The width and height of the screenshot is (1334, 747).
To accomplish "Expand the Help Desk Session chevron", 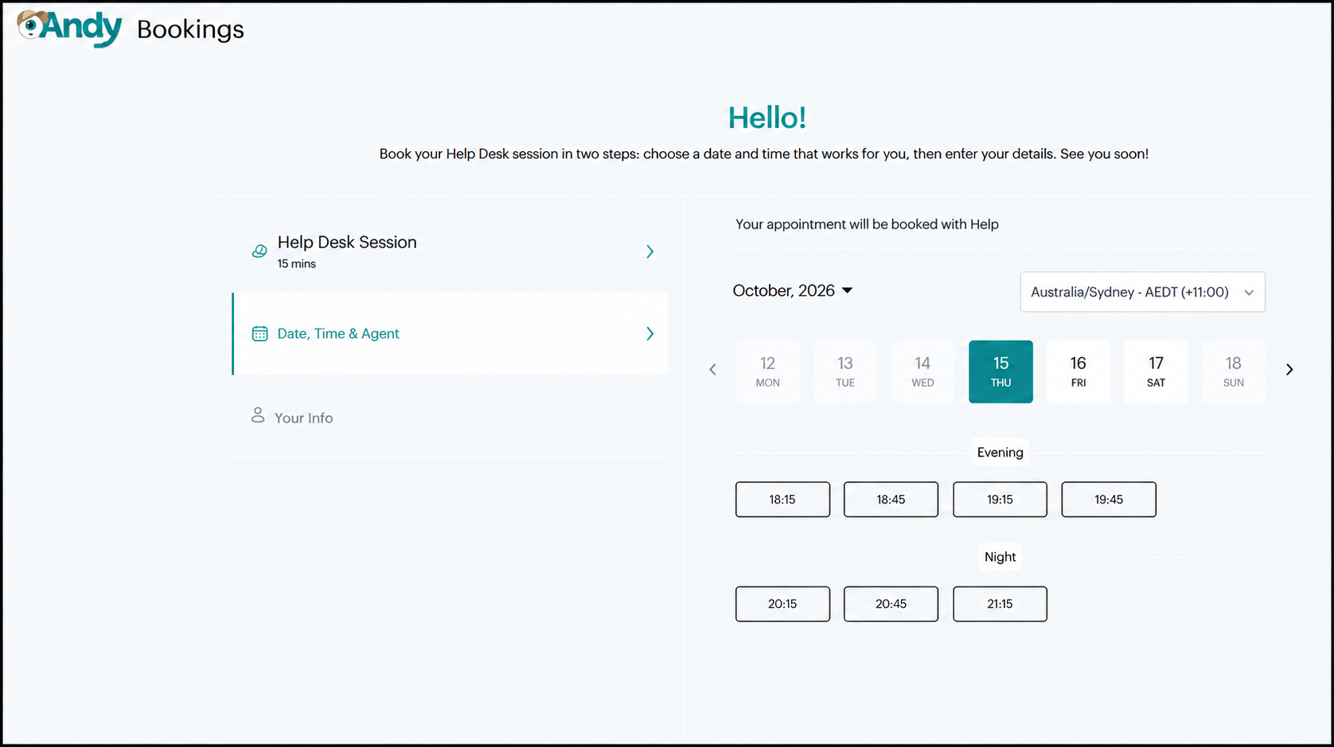I will (649, 251).
